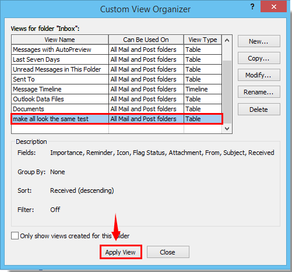The image size is (292, 272).
Task: Enable 'Only show views created for this folder'
Action: click(15, 236)
